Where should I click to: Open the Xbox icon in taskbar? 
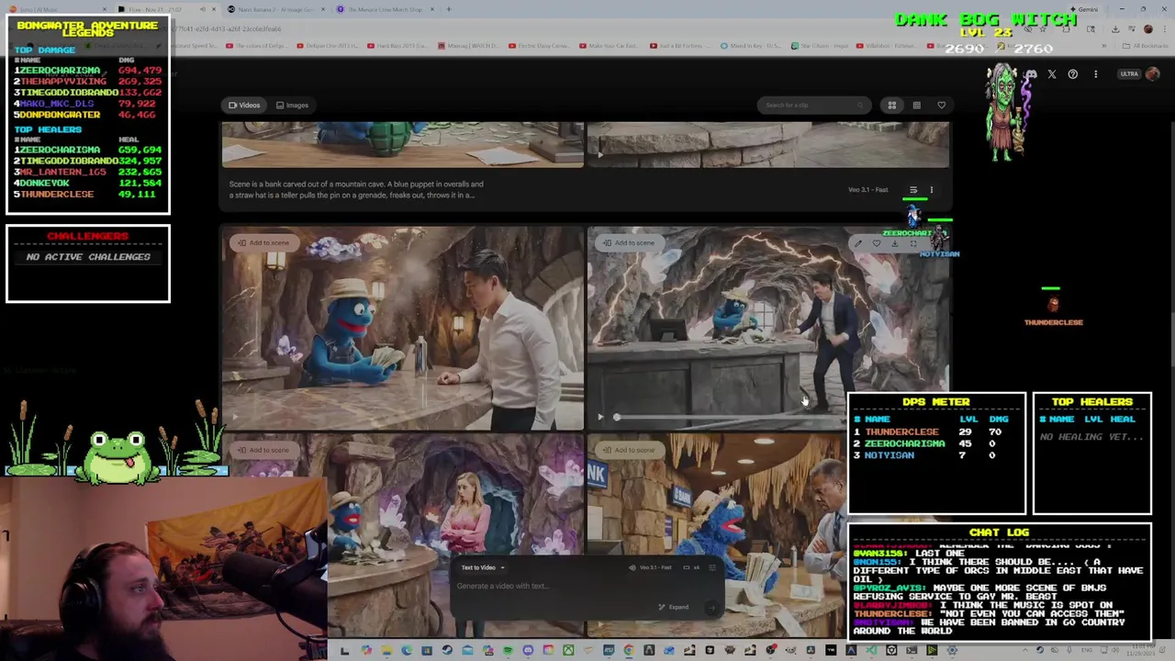[x=568, y=651]
